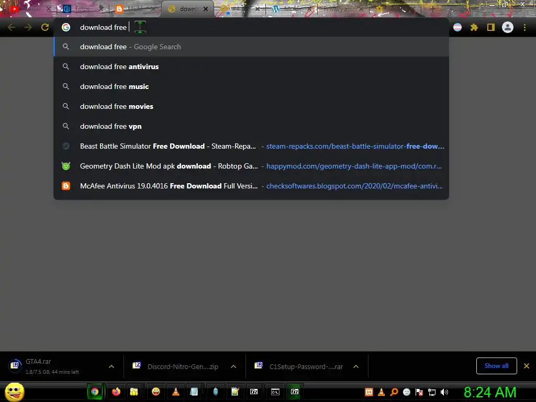
Task: Expand options for Discord-Nitro-Gen zip download
Action: (x=233, y=366)
